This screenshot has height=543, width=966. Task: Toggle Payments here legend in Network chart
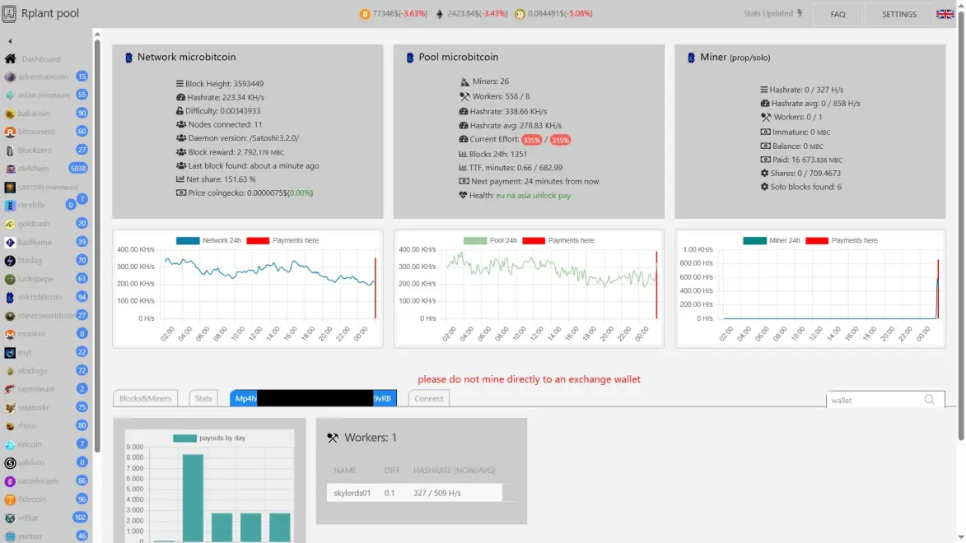[282, 241]
